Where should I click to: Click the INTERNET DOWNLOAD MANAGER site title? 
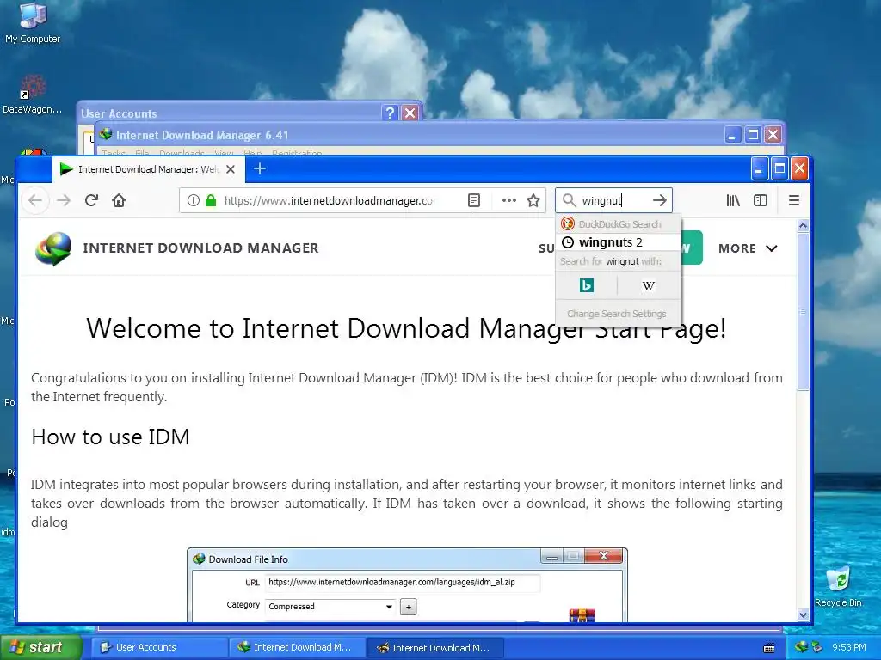point(200,248)
